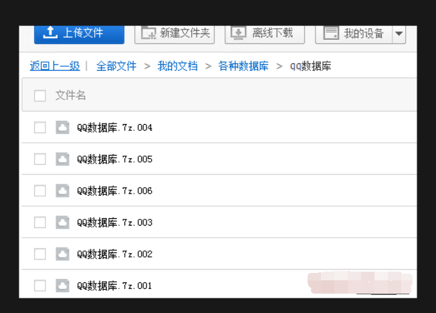Viewport: 436px width, 313px height.
Task: Navigate to 各种数据库 breadcrumb
Action: pos(243,66)
